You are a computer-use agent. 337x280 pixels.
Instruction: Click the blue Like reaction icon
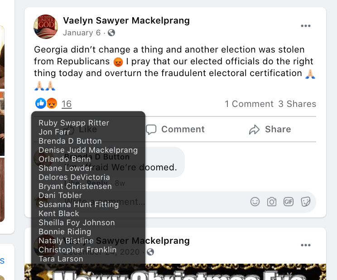pos(41,104)
